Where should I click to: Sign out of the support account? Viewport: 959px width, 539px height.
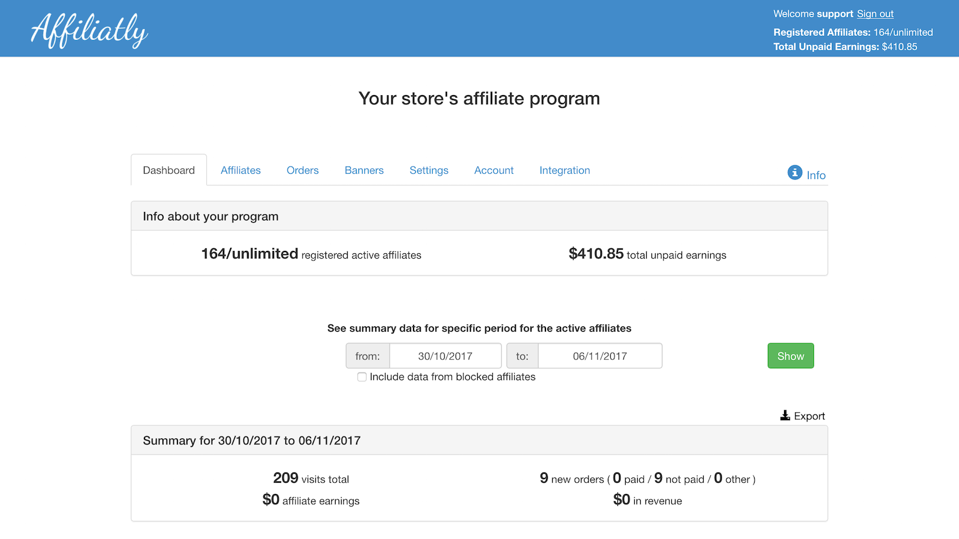coord(875,13)
